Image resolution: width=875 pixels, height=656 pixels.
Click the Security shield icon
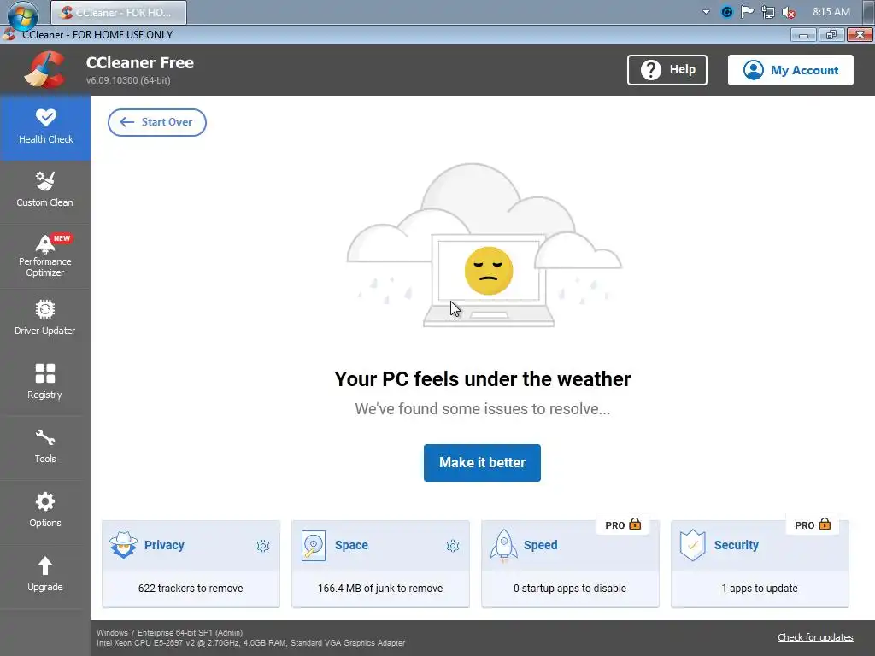click(x=692, y=545)
